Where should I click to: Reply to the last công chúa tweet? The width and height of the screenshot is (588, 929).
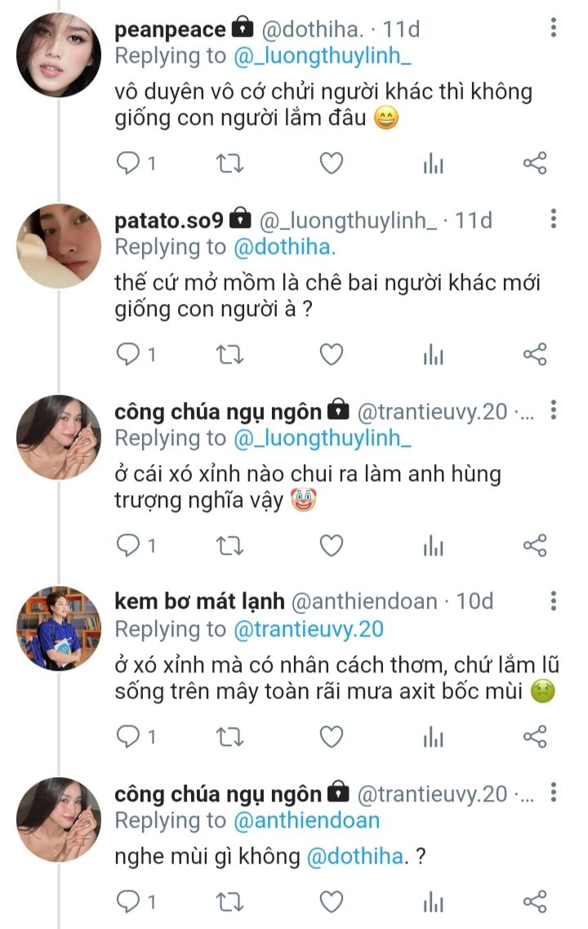coord(129,902)
